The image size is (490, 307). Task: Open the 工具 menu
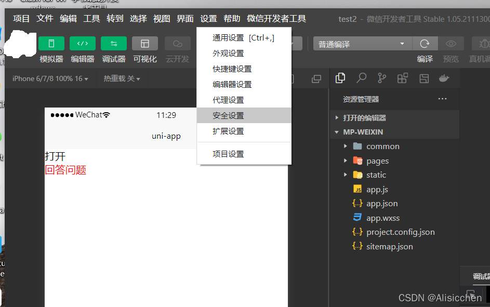pyautogui.click(x=91, y=19)
